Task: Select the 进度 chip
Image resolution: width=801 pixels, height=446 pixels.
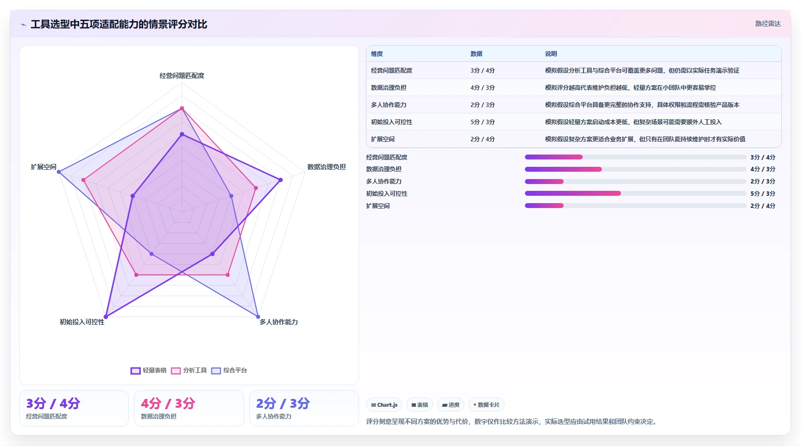Action: click(451, 405)
